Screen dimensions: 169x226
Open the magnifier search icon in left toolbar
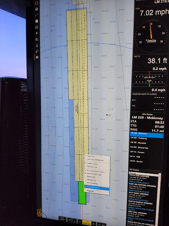(37, 52)
